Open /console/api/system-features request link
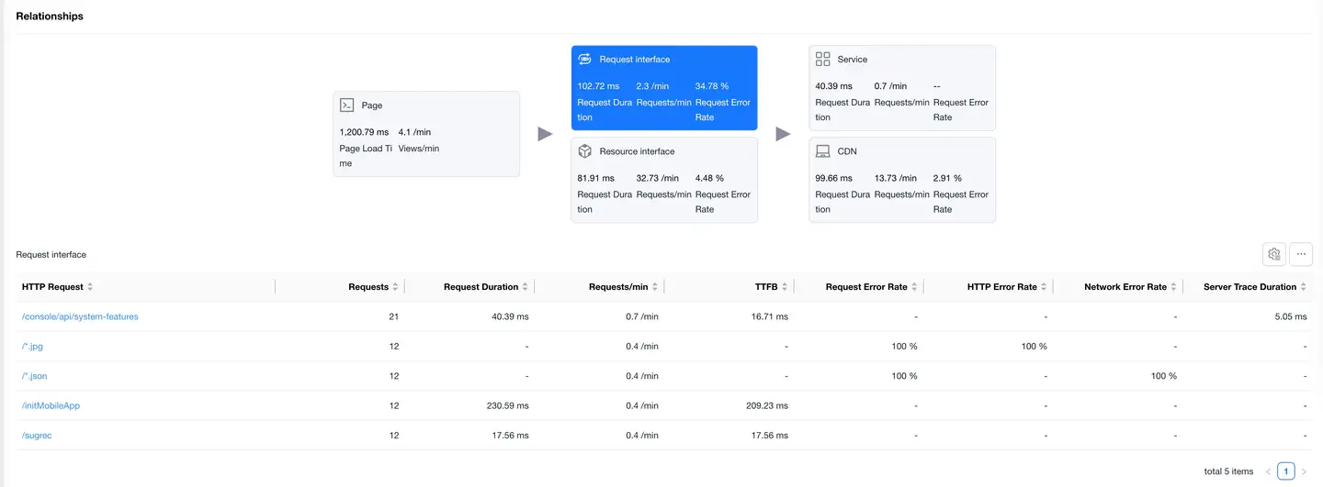 click(80, 316)
